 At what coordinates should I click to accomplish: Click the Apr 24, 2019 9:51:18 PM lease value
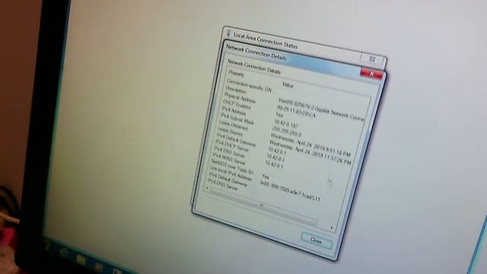point(310,145)
